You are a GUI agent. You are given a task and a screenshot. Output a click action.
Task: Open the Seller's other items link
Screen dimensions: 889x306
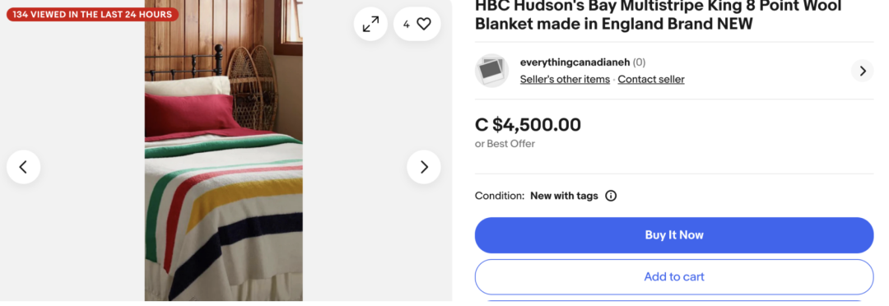565,79
